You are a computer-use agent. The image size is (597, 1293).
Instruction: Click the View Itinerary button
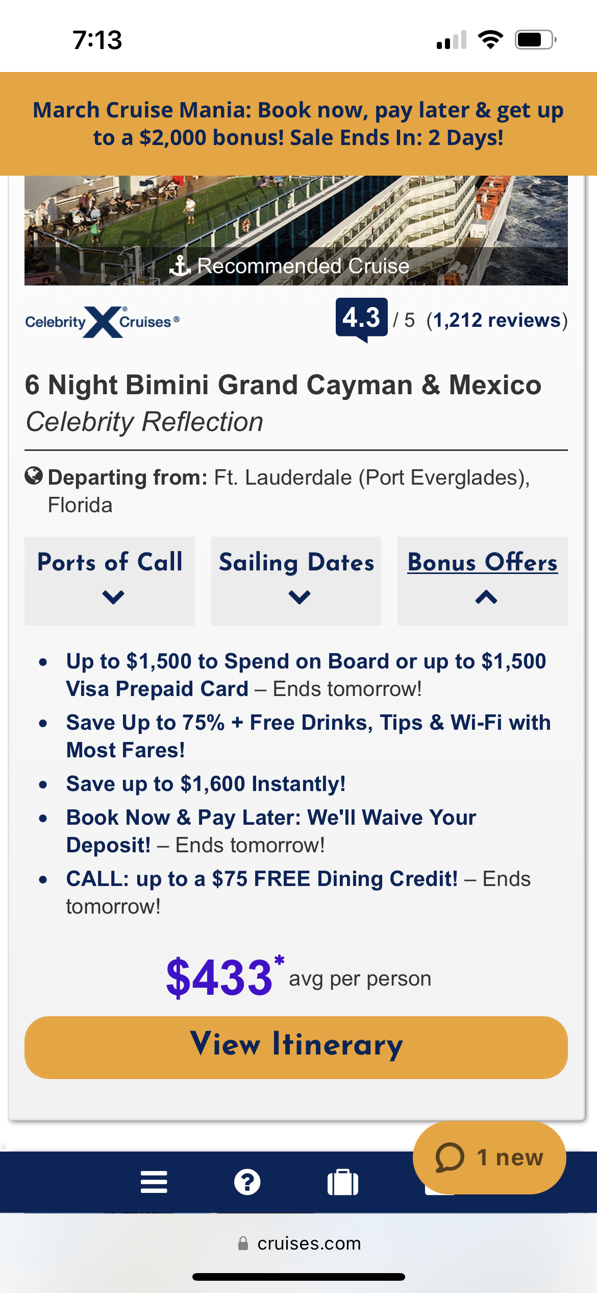tap(296, 1047)
